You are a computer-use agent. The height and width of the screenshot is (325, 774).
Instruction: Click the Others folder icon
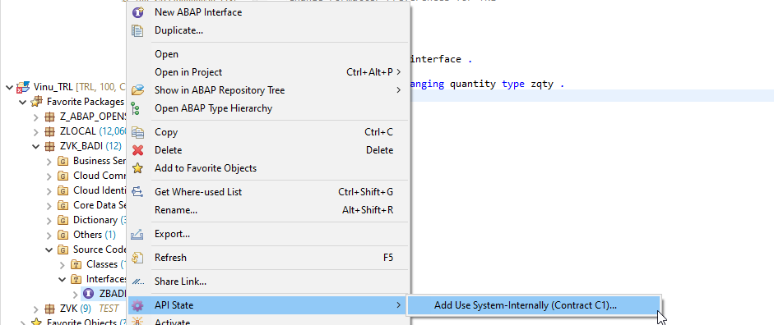(x=63, y=235)
